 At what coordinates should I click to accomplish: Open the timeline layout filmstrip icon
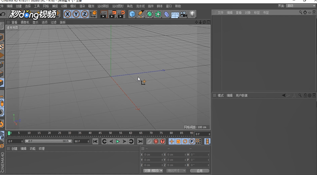pyautogui.click(x=207, y=142)
